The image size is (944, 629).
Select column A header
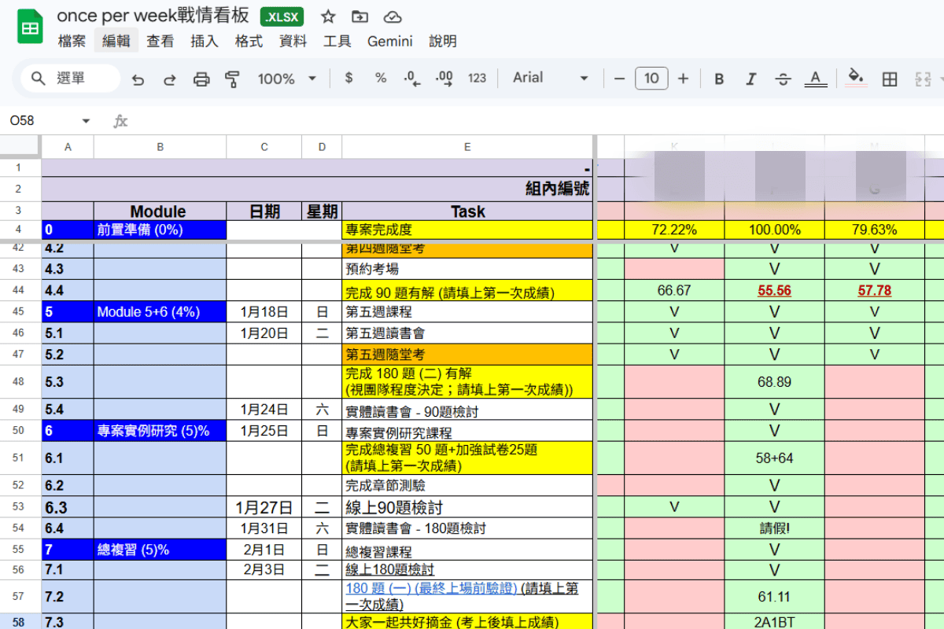pos(68,146)
